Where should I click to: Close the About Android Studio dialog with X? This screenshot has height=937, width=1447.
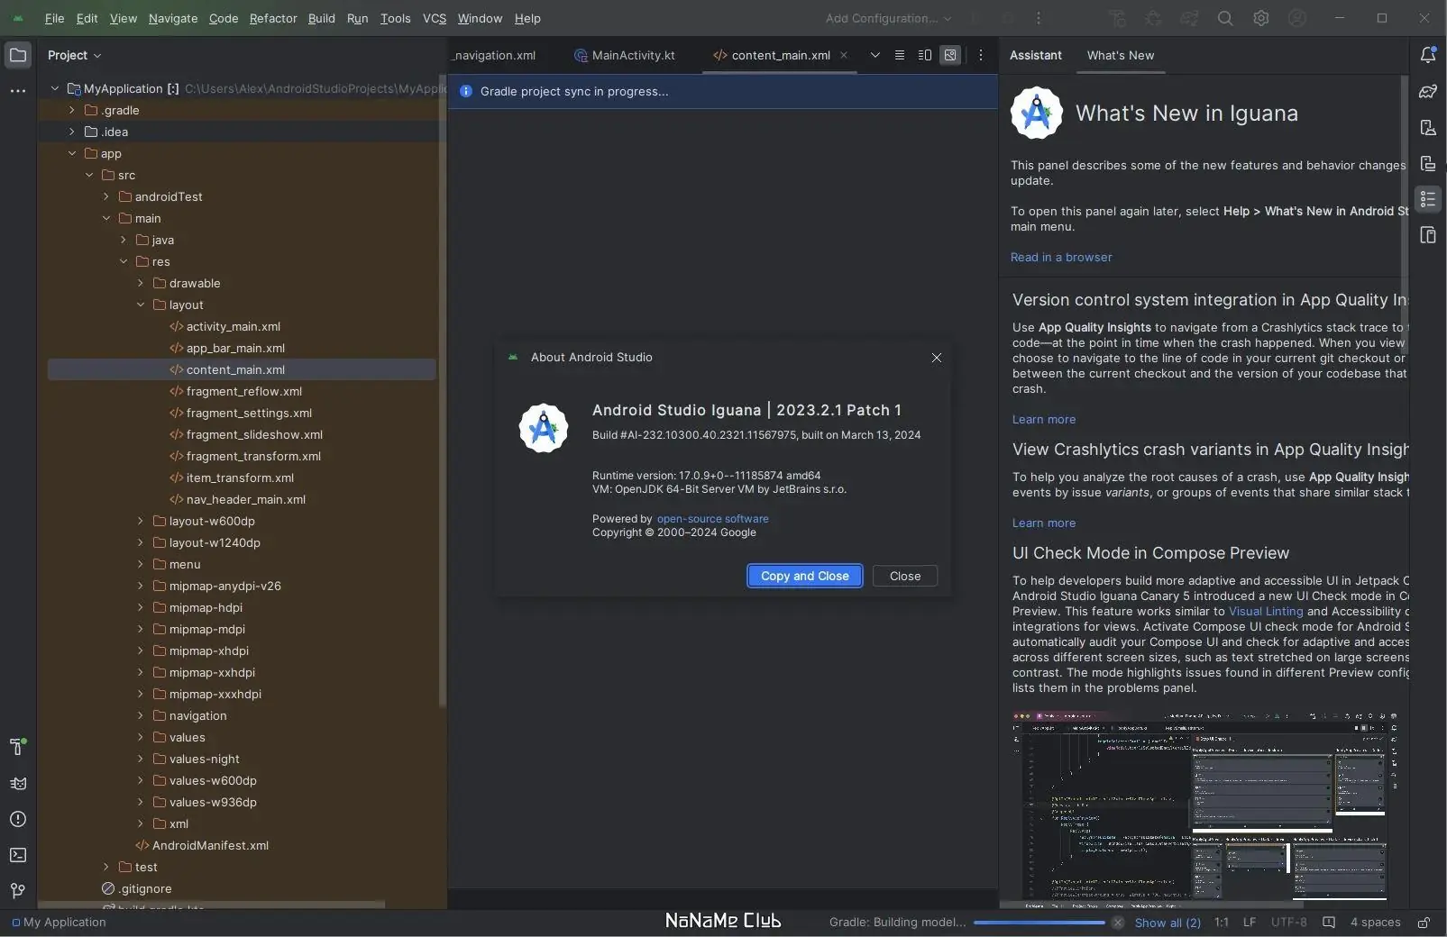click(937, 358)
